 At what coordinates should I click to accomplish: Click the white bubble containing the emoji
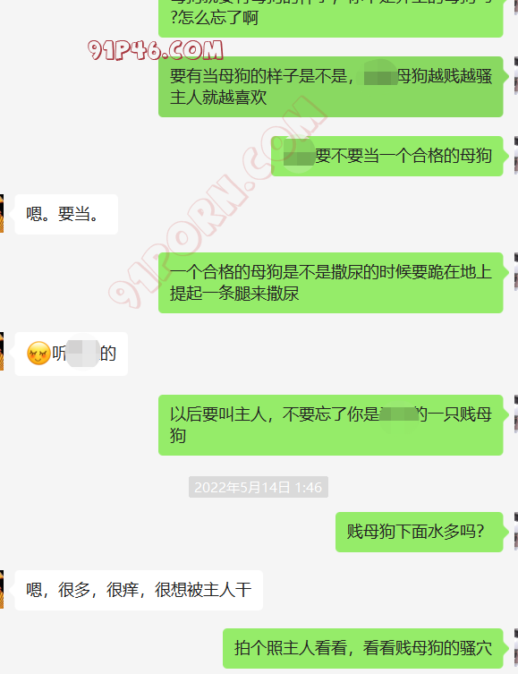(72, 354)
